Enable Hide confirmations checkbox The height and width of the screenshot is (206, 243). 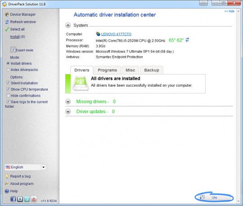point(8,96)
